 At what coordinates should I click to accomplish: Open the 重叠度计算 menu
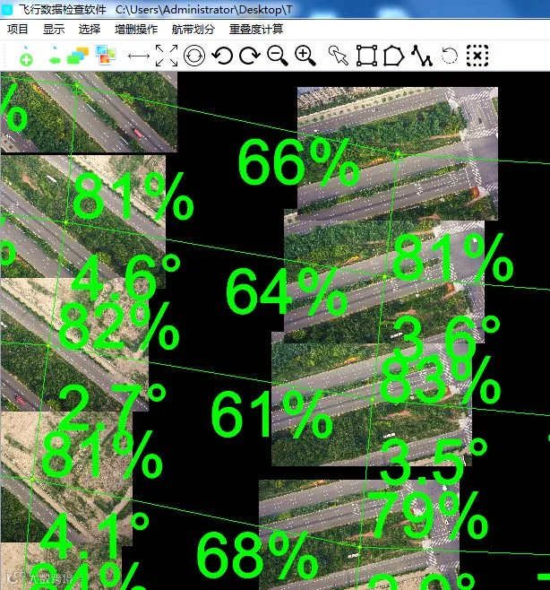pyautogui.click(x=256, y=29)
